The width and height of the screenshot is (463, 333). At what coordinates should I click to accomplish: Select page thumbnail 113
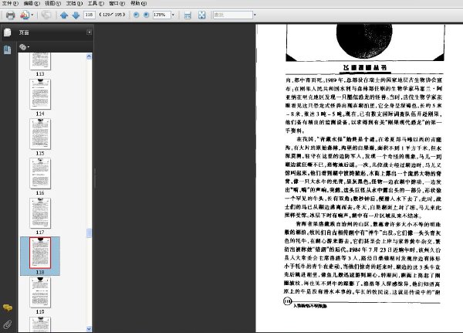click(40, 61)
